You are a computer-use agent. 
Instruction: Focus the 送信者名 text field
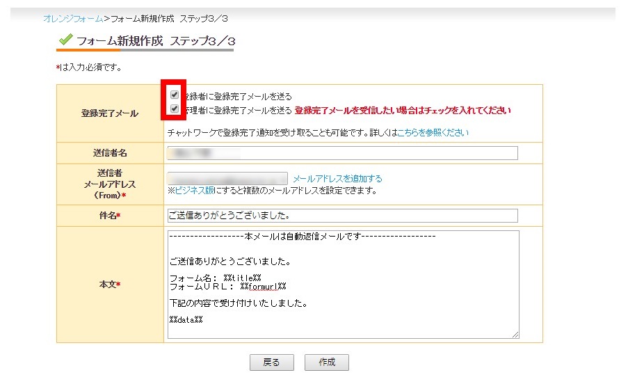click(x=342, y=153)
